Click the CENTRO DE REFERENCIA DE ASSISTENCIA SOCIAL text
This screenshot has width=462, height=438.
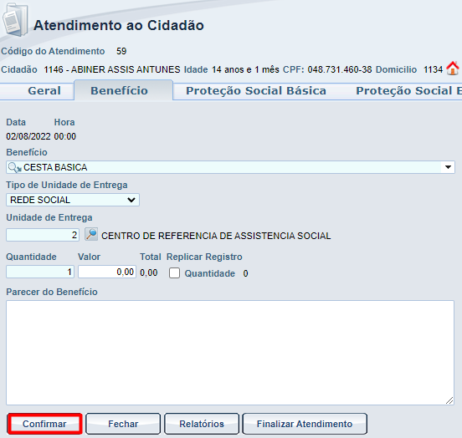tap(216, 236)
